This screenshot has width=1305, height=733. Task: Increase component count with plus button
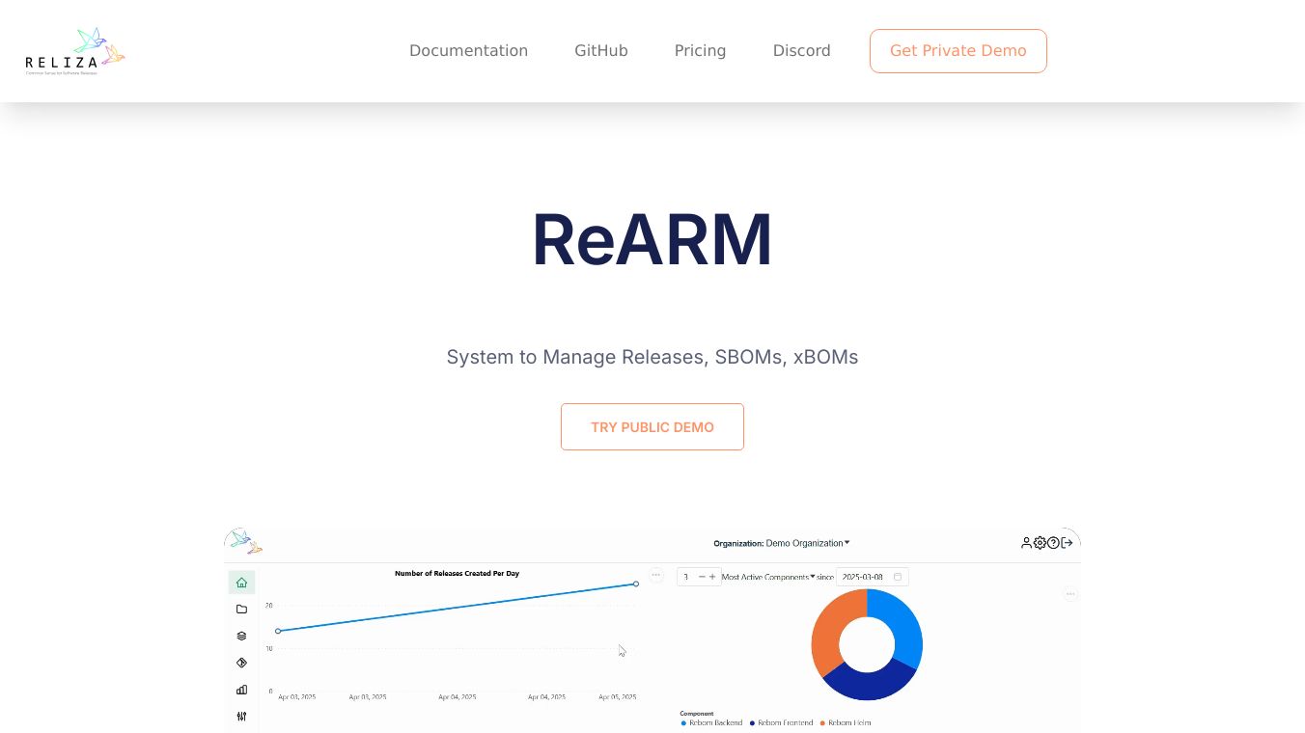[x=713, y=577]
